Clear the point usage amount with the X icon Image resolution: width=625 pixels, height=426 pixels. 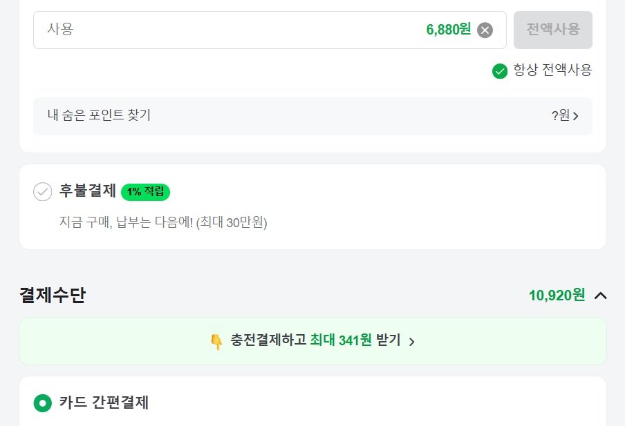tap(485, 30)
